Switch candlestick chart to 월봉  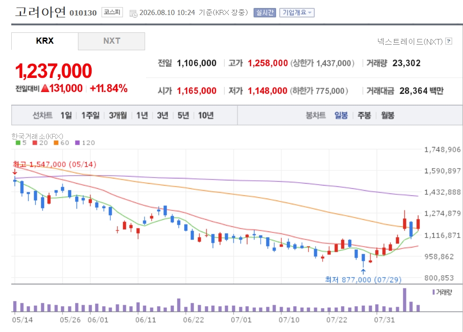tap(387, 115)
